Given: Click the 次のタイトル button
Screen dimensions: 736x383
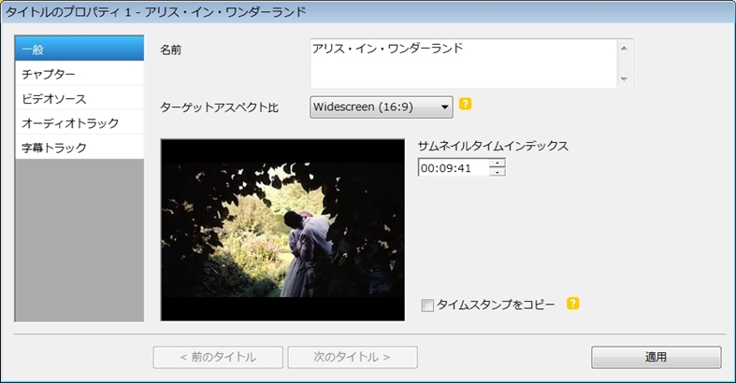Looking at the screenshot, I should pos(353,357).
